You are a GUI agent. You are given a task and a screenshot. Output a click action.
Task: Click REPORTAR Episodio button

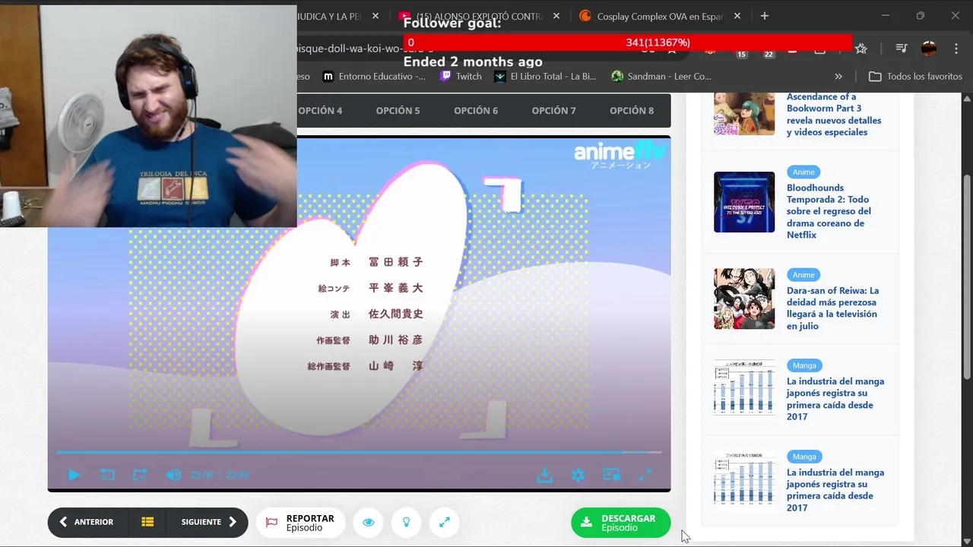[300, 523]
